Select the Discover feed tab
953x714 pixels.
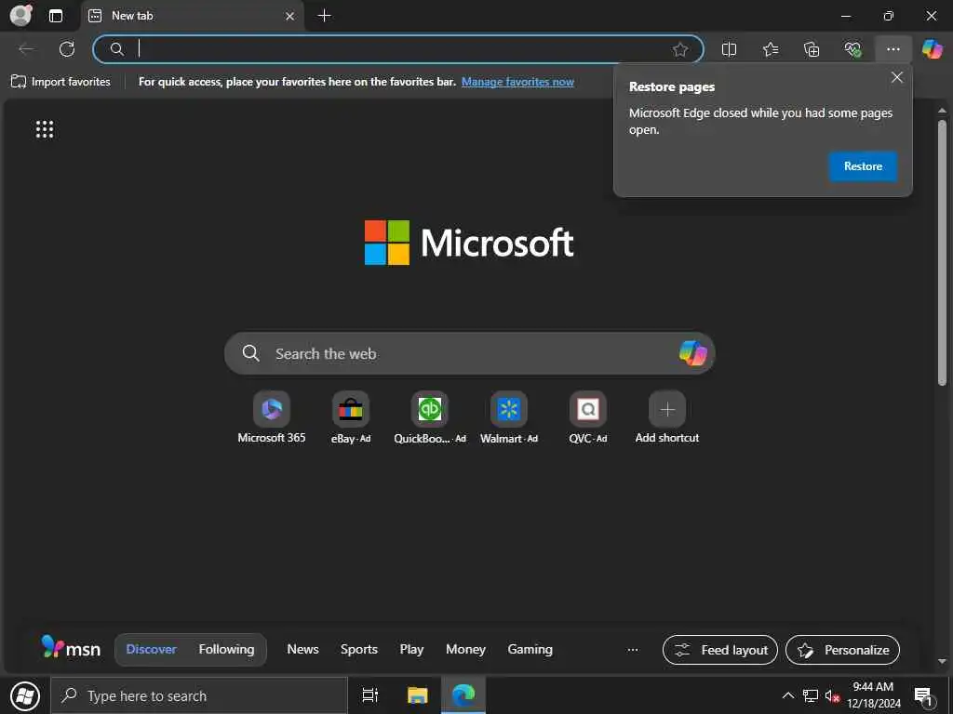click(x=152, y=649)
